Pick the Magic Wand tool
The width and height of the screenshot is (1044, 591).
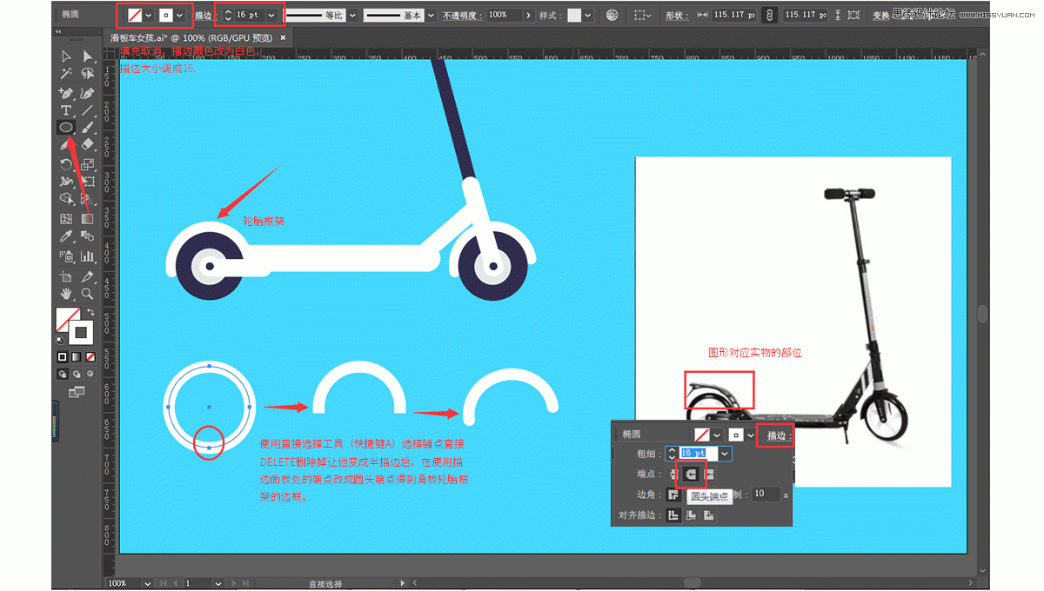click(x=65, y=74)
